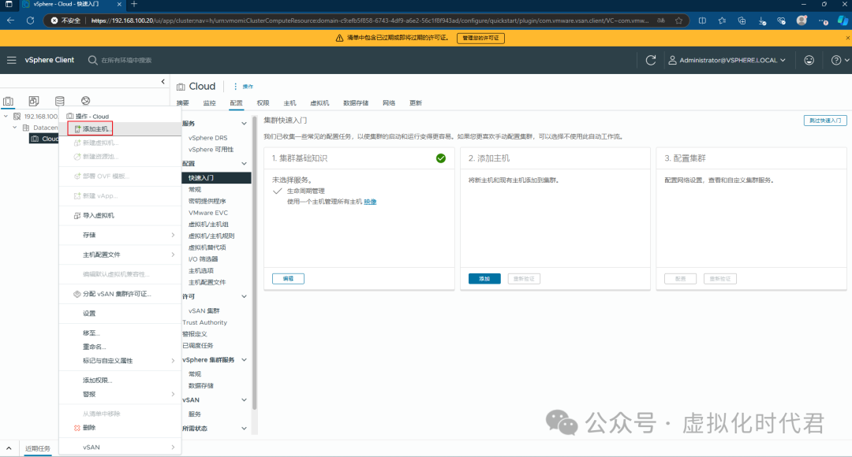Go back in browser history
This screenshot has width=852, height=457.
(x=11, y=20)
